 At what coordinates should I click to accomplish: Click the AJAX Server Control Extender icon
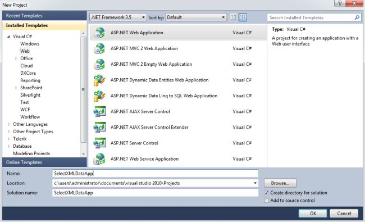(99, 128)
